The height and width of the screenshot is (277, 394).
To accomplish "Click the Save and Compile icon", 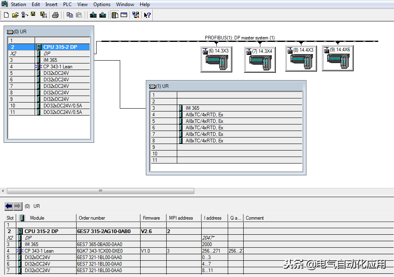I will point(43,15).
